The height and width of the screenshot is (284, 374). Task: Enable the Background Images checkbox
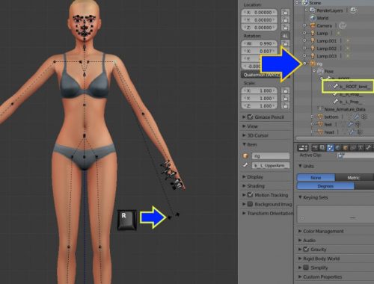tap(250, 204)
